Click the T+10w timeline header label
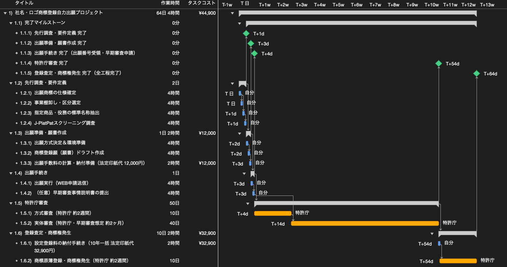The height and width of the screenshot is (267, 507). (x=432, y=5)
